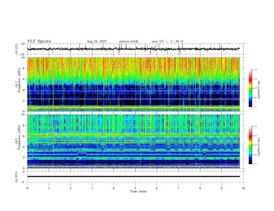Click time axis tick label "0"
274x211 pixels.
coord(27,188)
